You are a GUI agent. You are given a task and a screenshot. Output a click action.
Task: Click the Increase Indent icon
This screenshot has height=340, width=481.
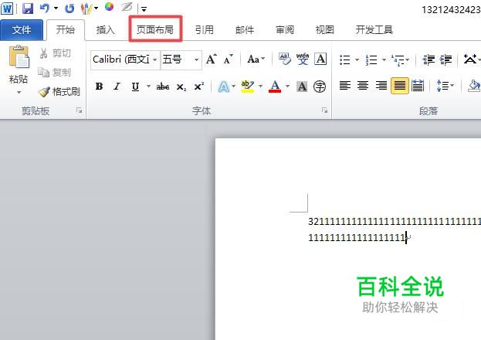[x=445, y=59]
